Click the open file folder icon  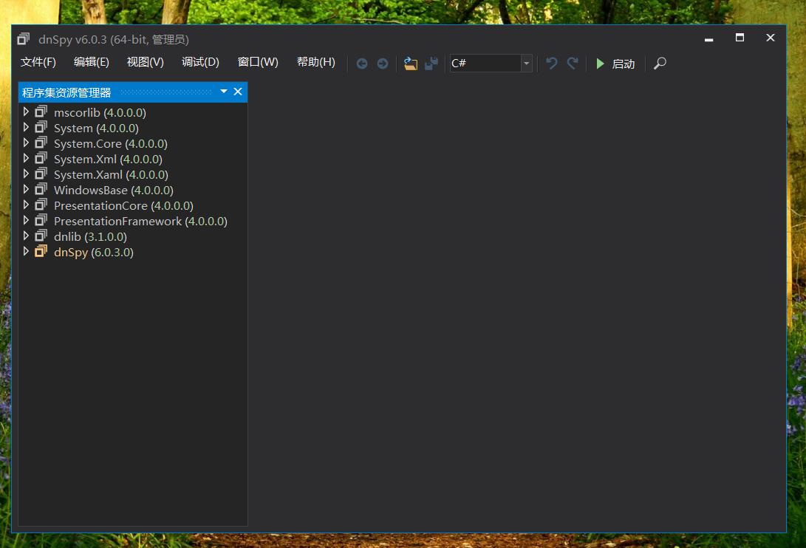click(x=411, y=64)
